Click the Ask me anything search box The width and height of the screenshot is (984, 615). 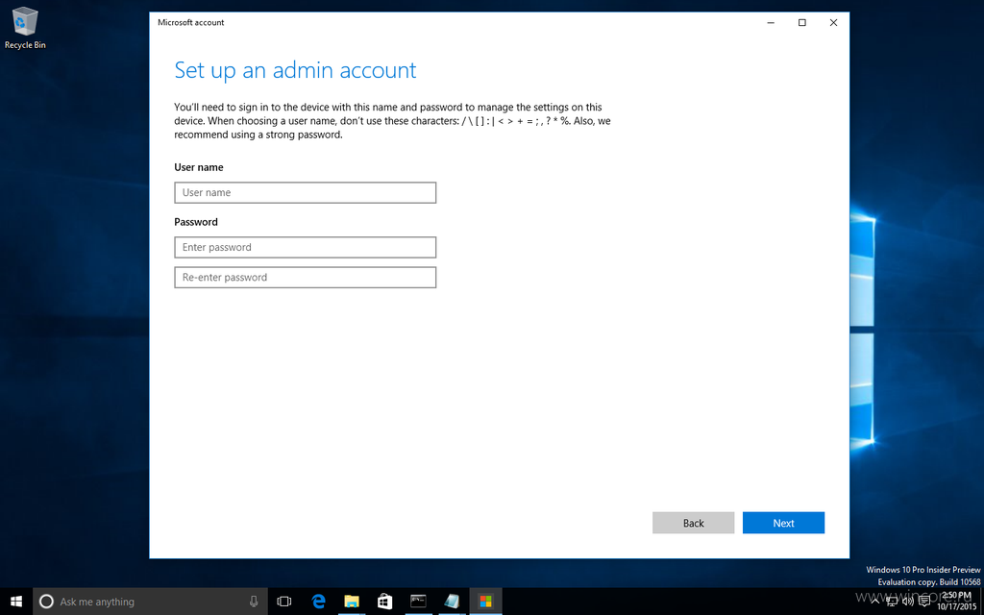pos(149,602)
